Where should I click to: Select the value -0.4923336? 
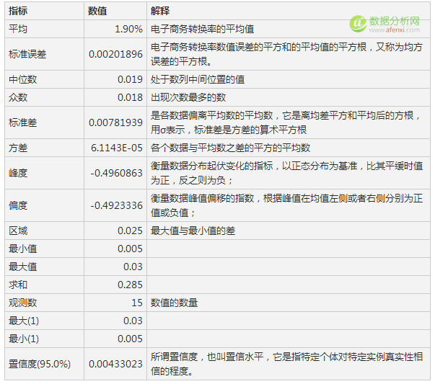(117, 205)
